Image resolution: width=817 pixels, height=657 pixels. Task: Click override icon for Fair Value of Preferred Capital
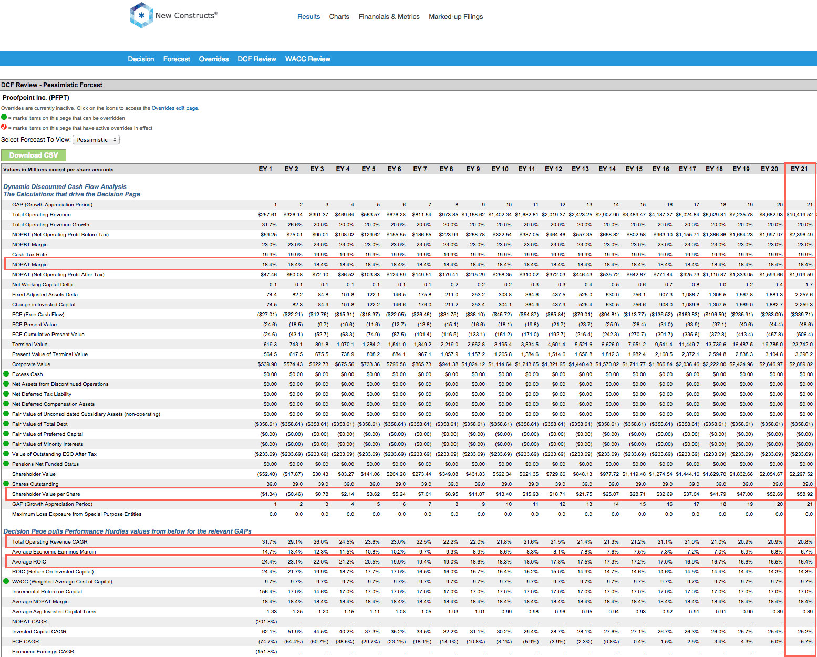[6, 434]
